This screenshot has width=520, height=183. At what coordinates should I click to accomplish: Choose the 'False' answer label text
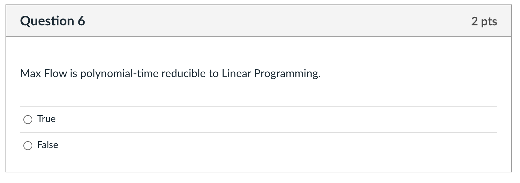tap(48, 145)
